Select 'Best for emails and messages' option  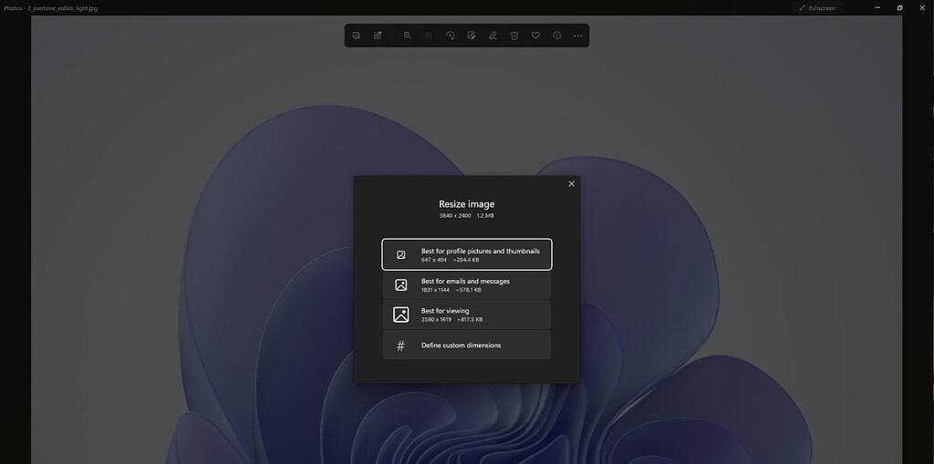[466, 284]
